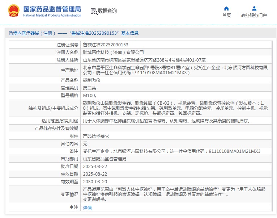Image resolution: width=277 pixels, height=218 pixels.
Task: Click the house-shaped 首页 icon
Action: pyautogui.click(x=226, y=8)
